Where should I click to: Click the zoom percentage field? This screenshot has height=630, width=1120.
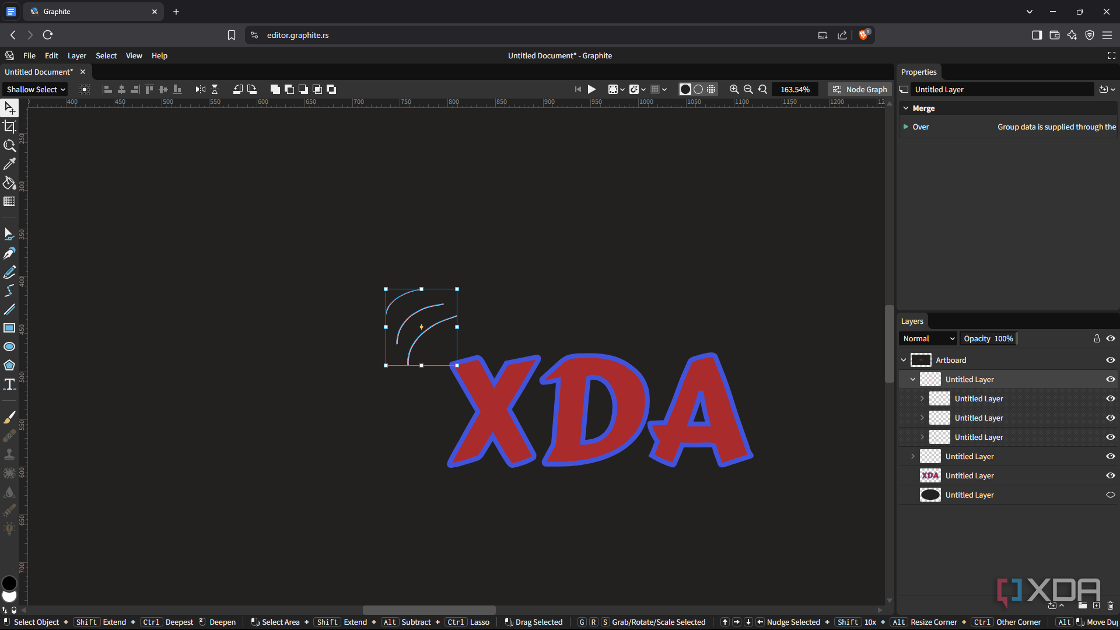(x=794, y=89)
